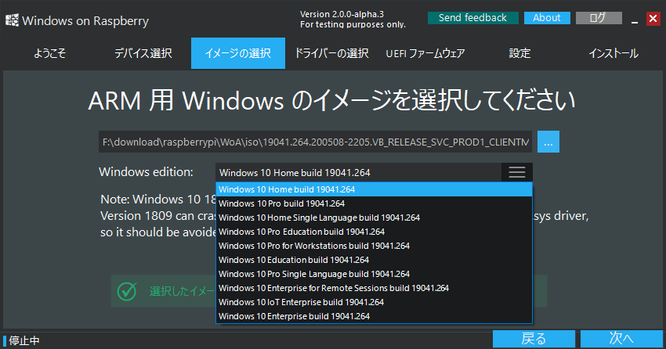Viewport: 666px width, 349px height.
Task: Open the デバイス選択 tab
Action: click(143, 53)
